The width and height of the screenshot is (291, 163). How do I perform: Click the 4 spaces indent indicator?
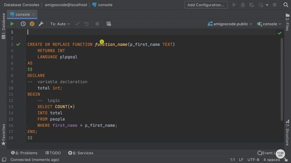(271, 160)
